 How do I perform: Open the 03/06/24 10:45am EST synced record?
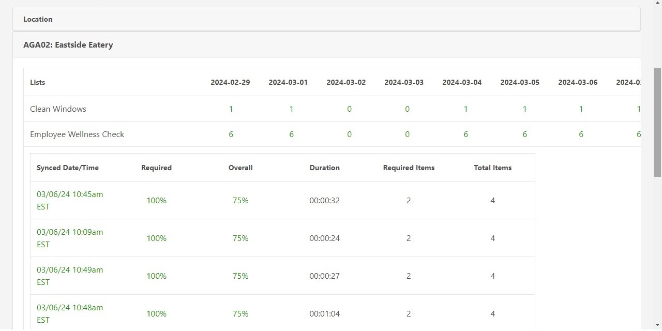pyautogui.click(x=70, y=200)
